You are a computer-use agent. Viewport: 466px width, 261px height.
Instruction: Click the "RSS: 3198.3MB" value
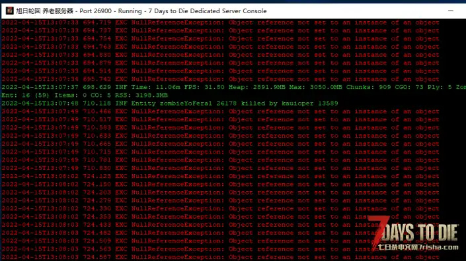coord(142,96)
